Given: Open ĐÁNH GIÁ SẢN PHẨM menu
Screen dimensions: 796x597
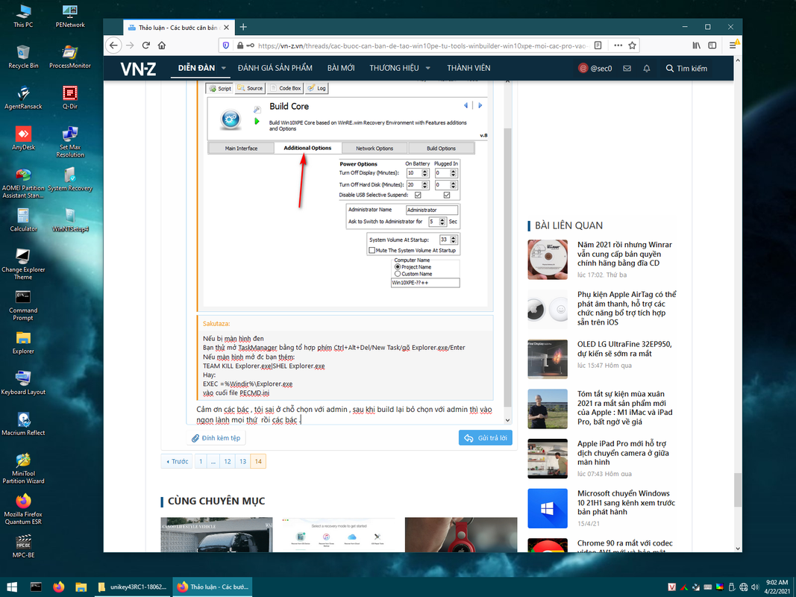Looking at the screenshot, I should 275,68.
